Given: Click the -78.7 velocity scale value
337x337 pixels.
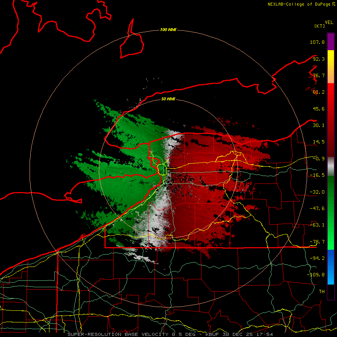Looking at the screenshot, I should [317, 242].
